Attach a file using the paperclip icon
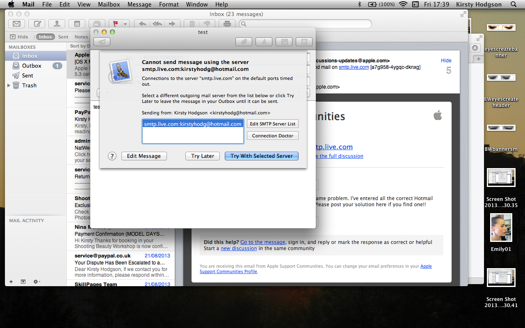This screenshot has width=525, height=328. pos(244,42)
